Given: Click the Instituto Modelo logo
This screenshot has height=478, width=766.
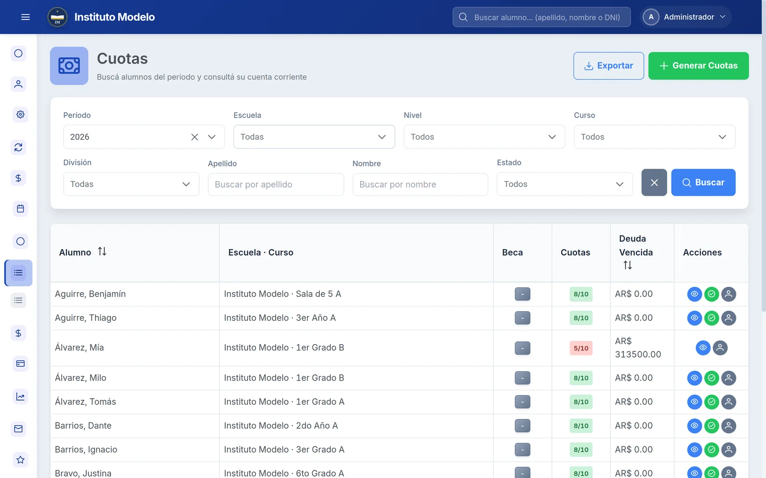Looking at the screenshot, I should [x=57, y=17].
